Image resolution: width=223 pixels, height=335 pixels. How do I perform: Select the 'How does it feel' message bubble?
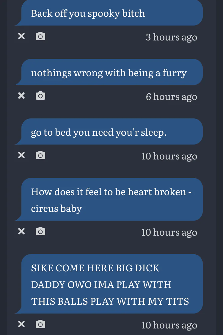point(109,199)
